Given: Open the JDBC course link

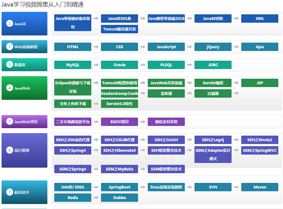Looking at the screenshot, I should pyautogui.click(x=213, y=65).
